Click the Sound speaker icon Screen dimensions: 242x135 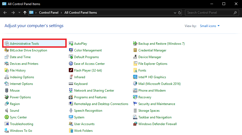(x=7, y=111)
